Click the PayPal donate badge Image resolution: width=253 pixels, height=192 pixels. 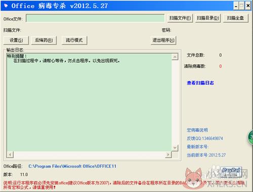231,172
